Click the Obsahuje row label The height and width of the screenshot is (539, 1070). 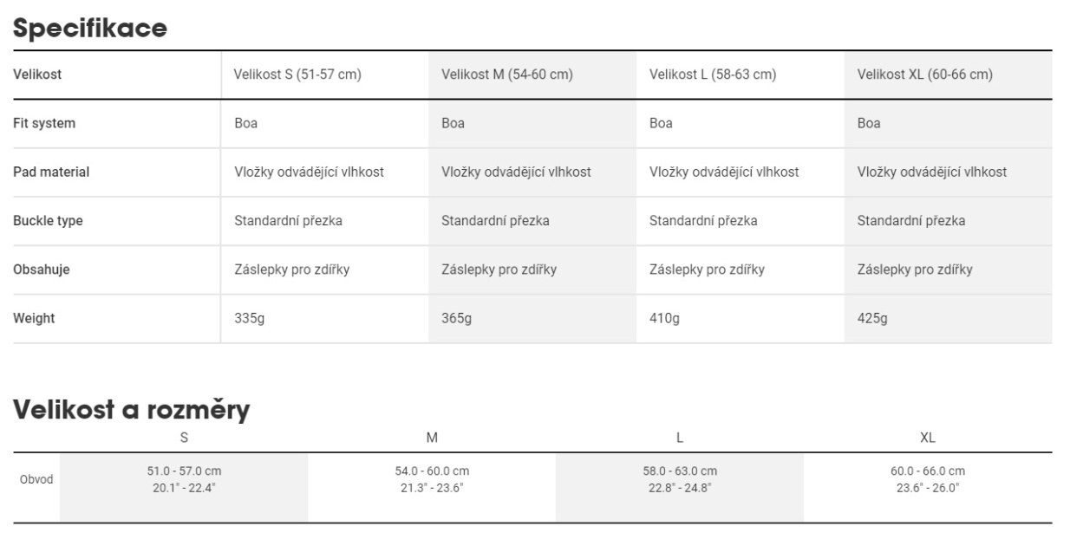[x=42, y=269]
